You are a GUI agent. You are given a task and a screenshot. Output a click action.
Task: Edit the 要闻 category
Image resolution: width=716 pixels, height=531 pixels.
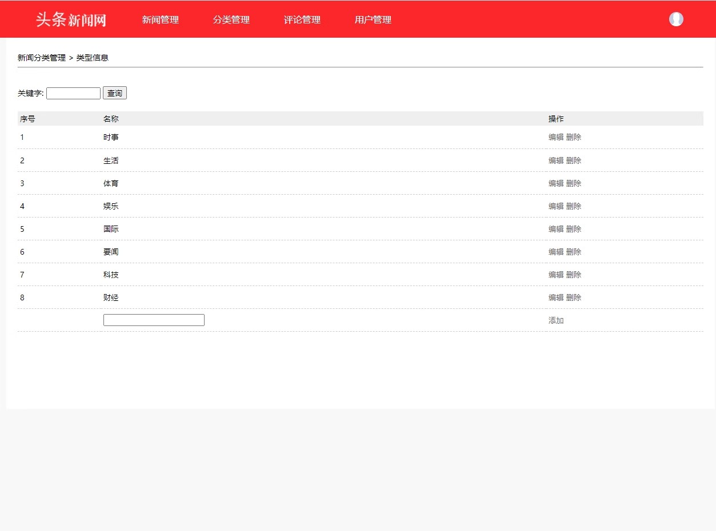[x=556, y=252]
